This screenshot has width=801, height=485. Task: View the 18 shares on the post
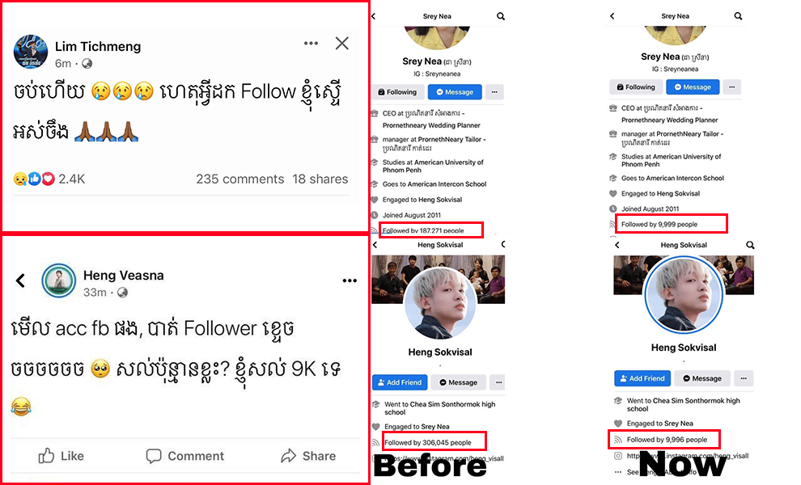point(320,179)
